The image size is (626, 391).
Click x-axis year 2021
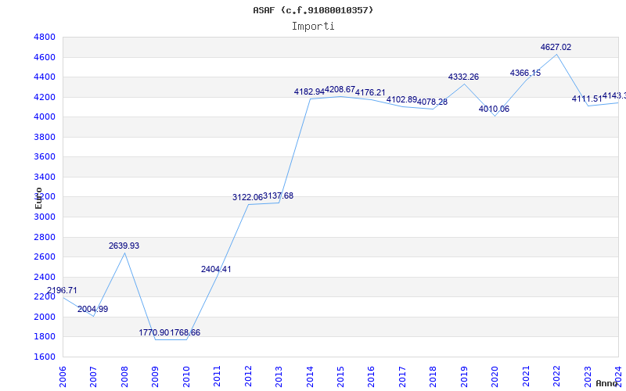point(526,377)
